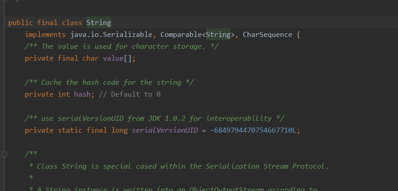The image size is (398, 191).
Task: Click italic "serialVersionUID" field in the declaration
Action: tap(165, 130)
